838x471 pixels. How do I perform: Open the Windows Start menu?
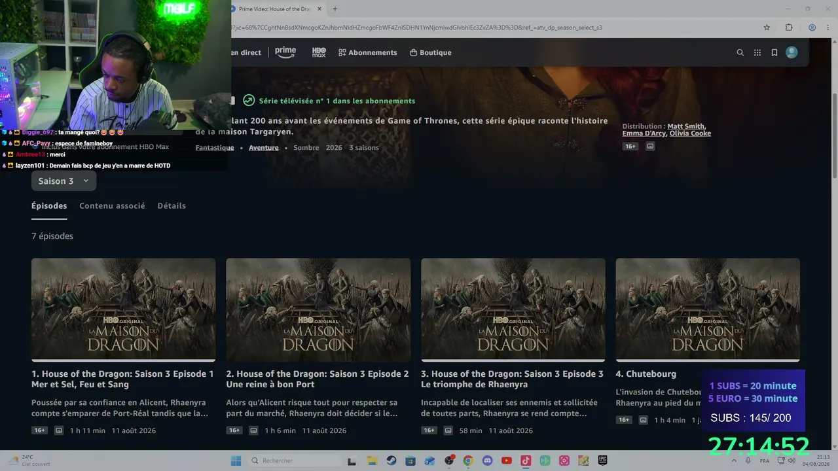click(236, 461)
